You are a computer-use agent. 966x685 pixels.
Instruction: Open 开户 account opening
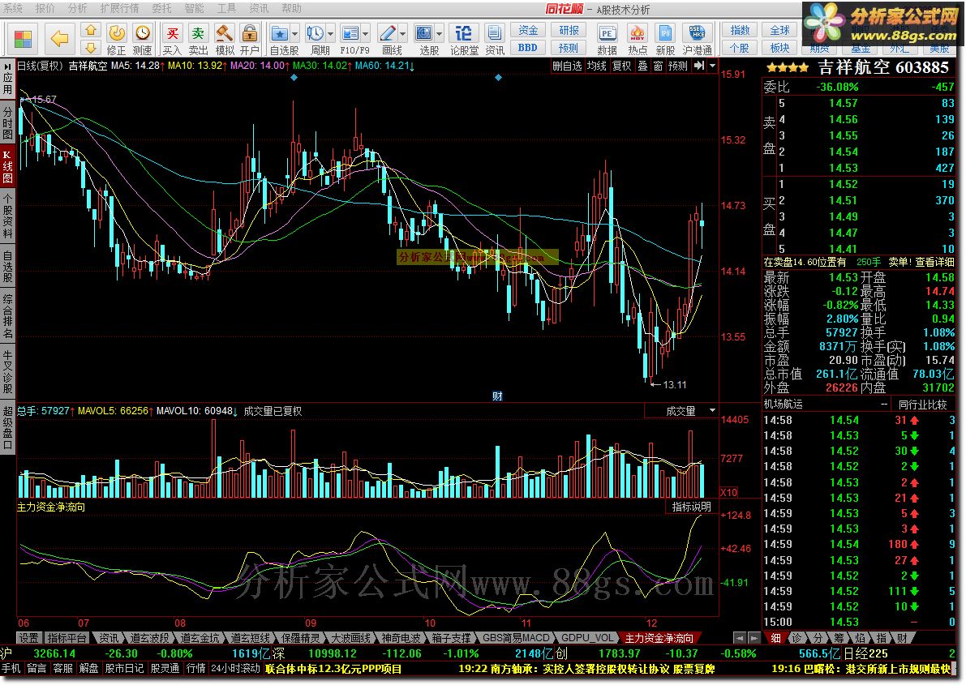(x=250, y=40)
